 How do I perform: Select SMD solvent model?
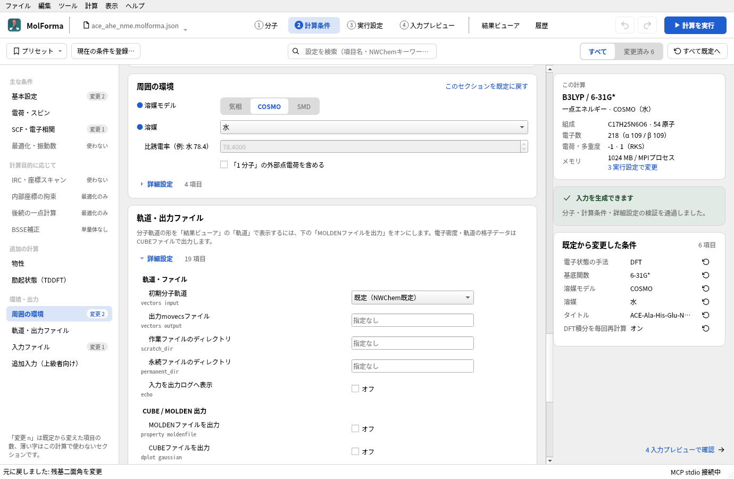click(304, 106)
